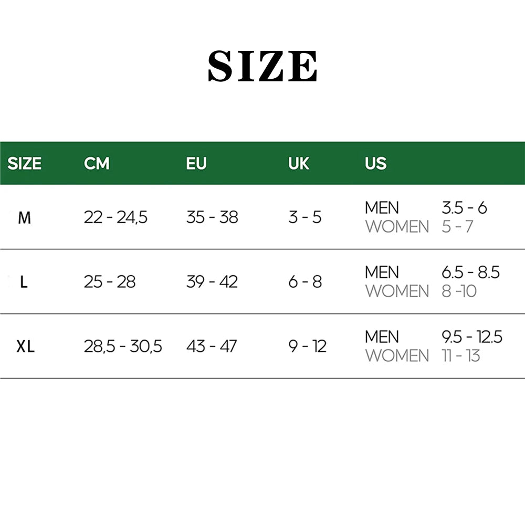Select the M size row label

pyautogui.click(x=25, y=217)
